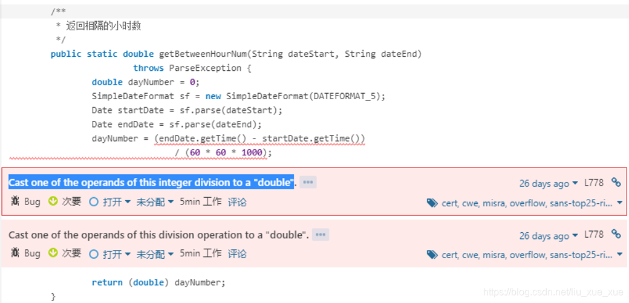Expand the 26 days ago dropdown in the integer division issue
The image size is (629, 303).
[x=549, y=183]
